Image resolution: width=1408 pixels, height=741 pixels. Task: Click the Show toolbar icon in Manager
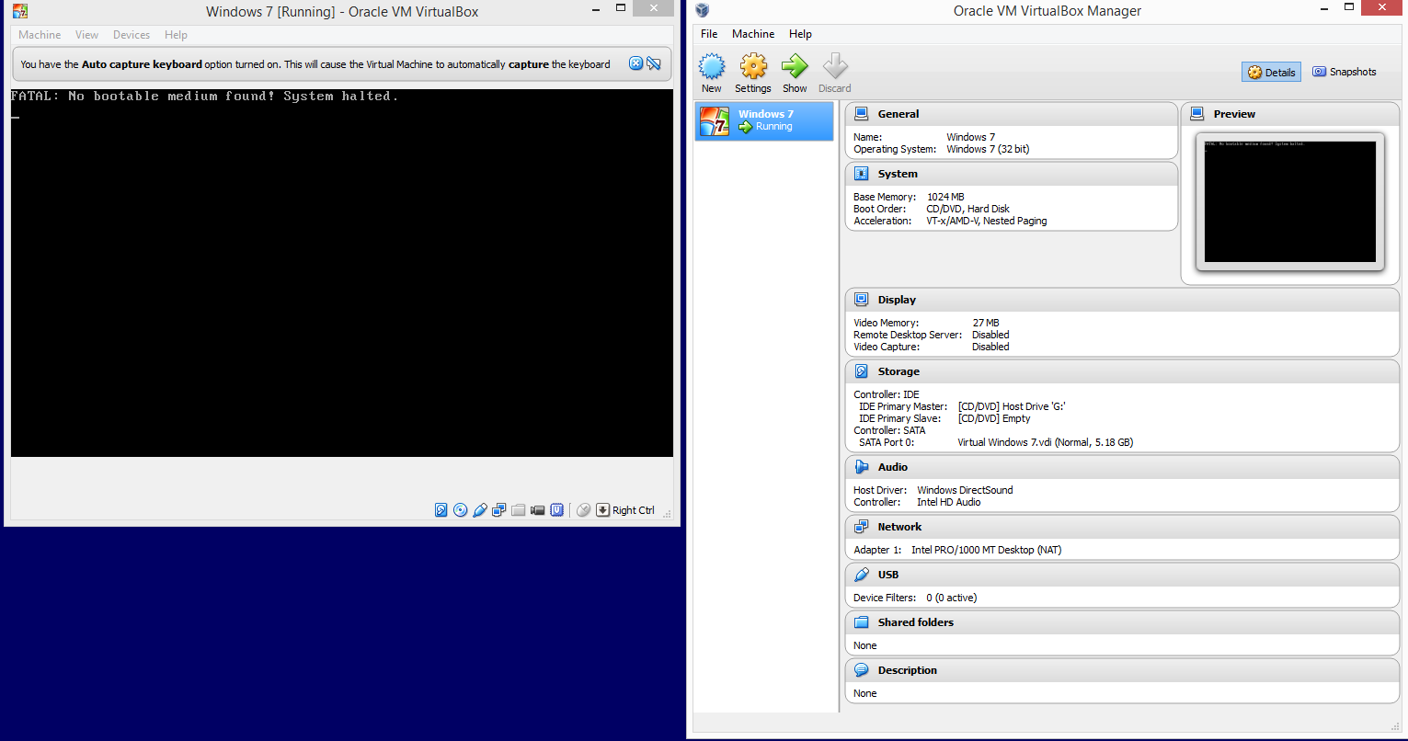(795, 73)
